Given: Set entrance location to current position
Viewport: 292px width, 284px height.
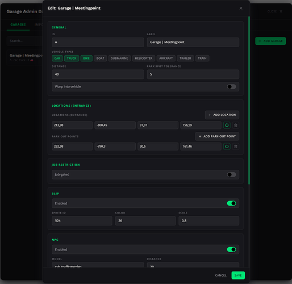Looking at the screenshot, I should [227, 125].
